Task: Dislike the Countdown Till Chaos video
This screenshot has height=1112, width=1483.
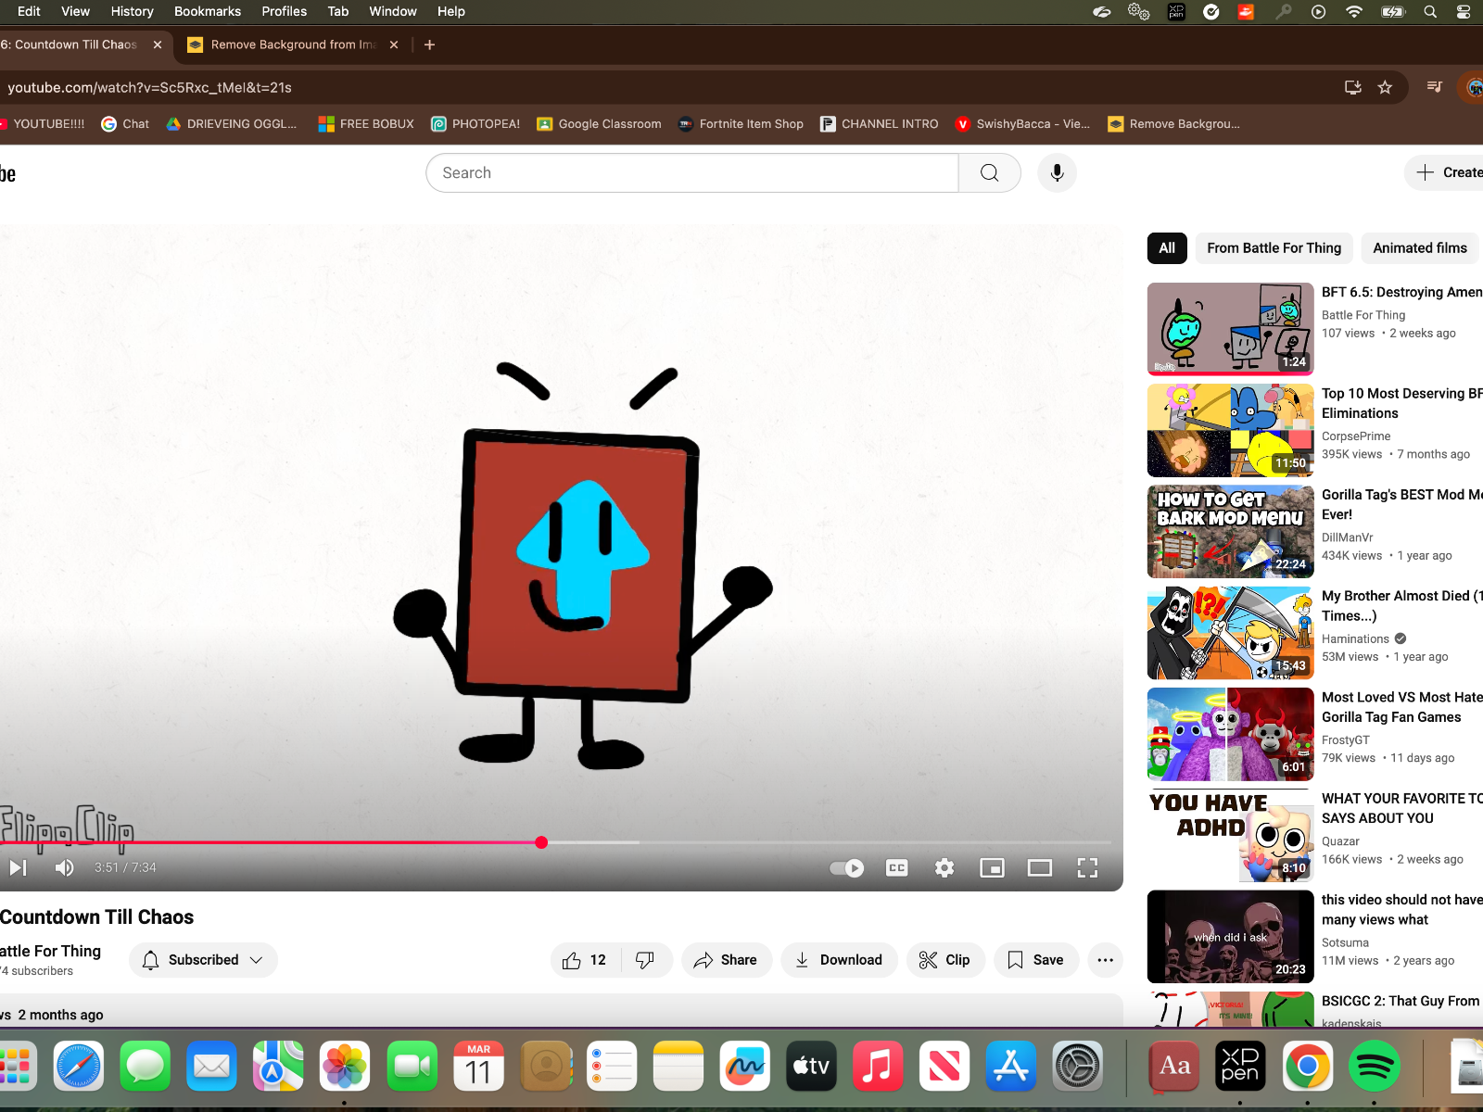Action: pos(645,960)
